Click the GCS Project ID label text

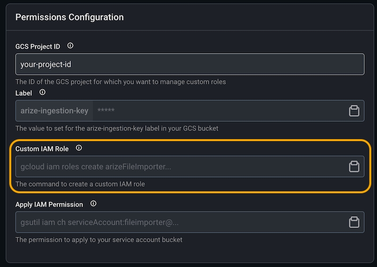pos(38,47)
